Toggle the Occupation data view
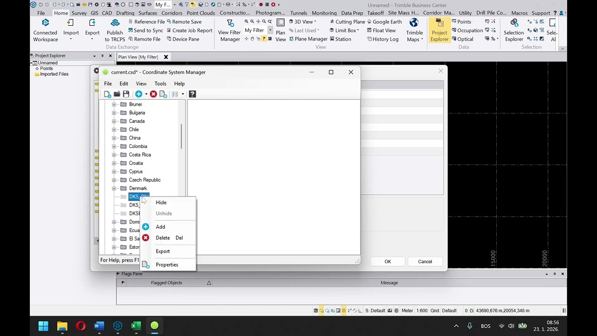The height and width of the screenshot is (336, 597). pyautogui.click(x=467, y=30)
